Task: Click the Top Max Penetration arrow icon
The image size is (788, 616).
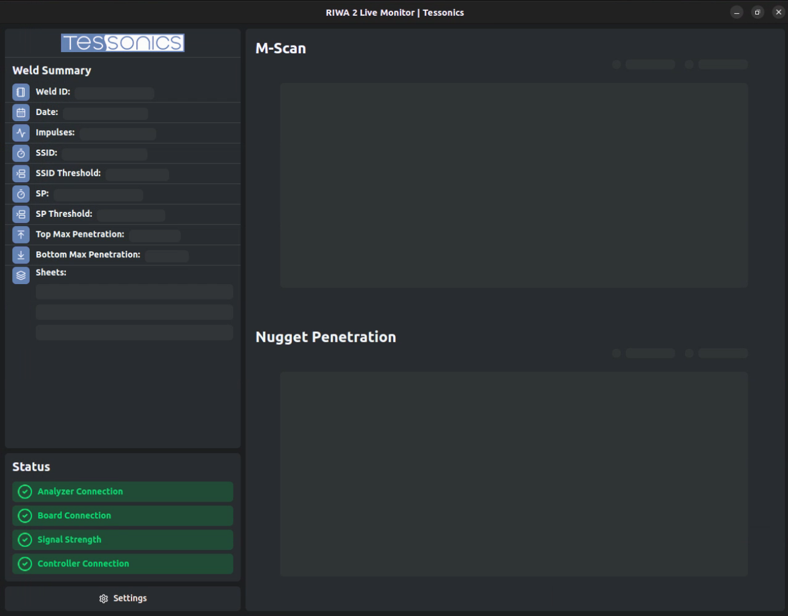Action: [x=21, y=234]
